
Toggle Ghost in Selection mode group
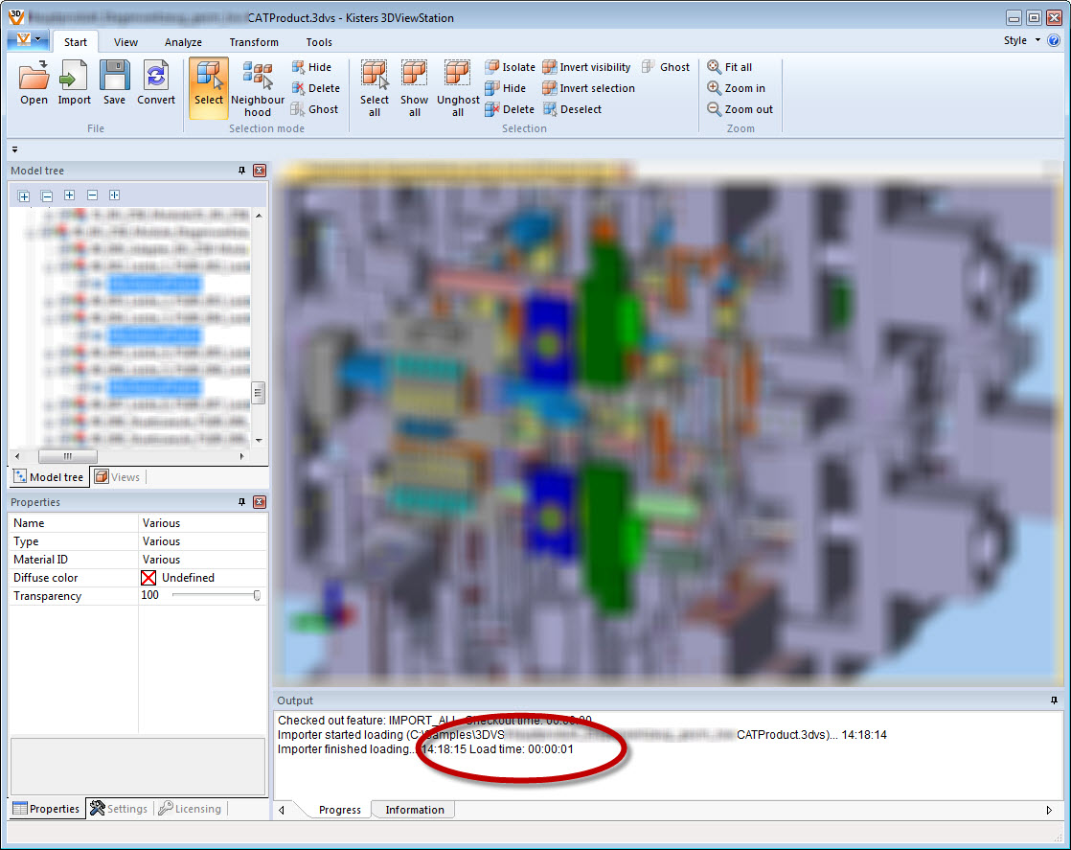pyautogui.click(x=314, y=109)
